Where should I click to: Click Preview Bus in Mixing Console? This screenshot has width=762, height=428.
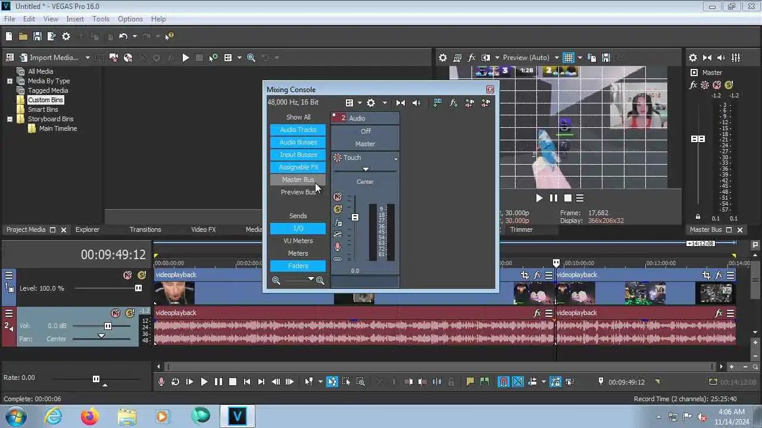(298, 192)
